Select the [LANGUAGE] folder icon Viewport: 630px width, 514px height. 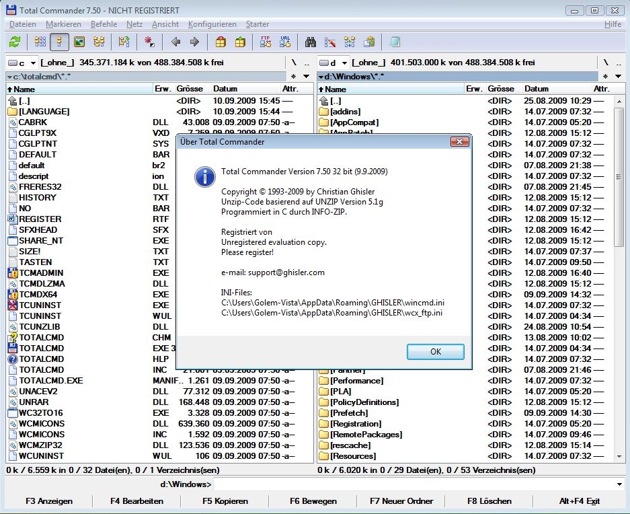[13, 112]
